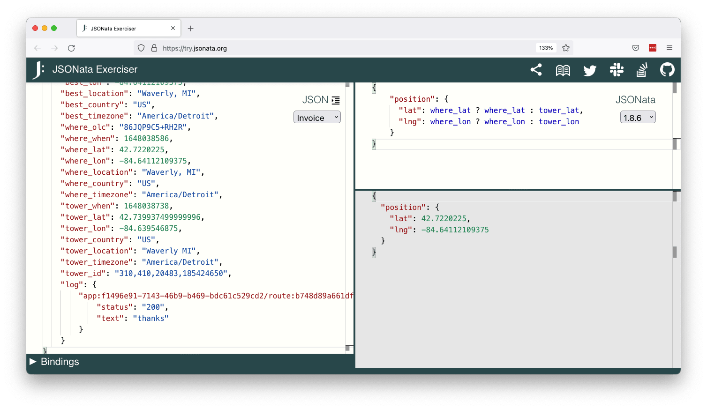Open the Slack icon in the header
This screenshot has width=707, height=409.
(617, 70)
